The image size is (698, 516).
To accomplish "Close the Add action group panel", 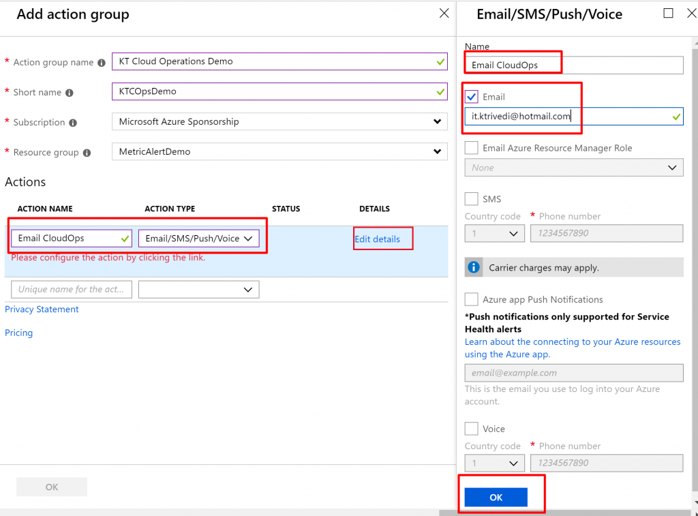I will 444,13.
